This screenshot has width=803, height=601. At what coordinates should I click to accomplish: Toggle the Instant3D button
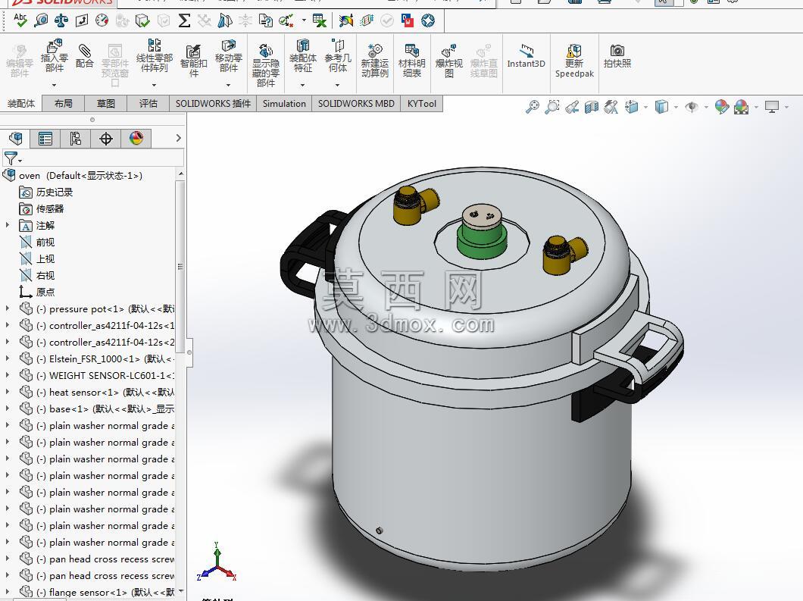(x=526, y=56)
